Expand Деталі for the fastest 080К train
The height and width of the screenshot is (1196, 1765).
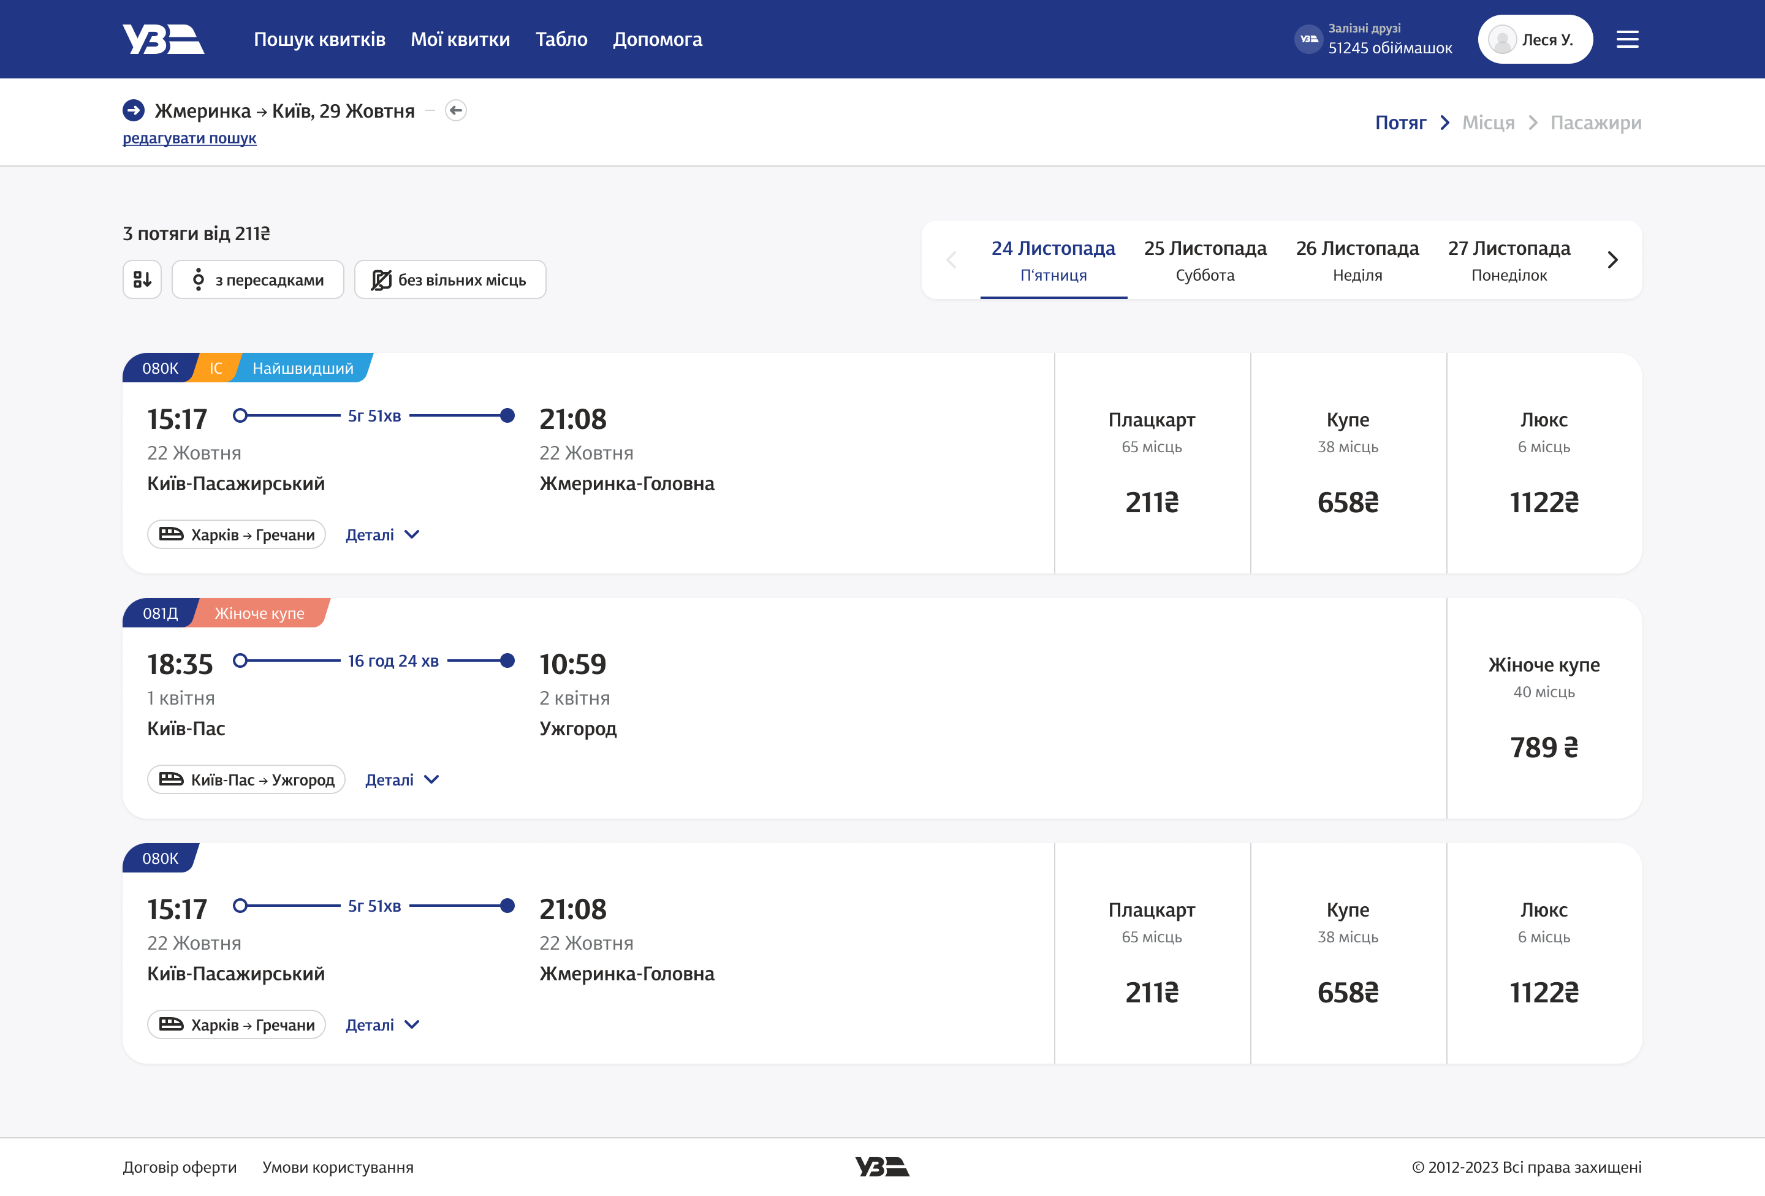point(382,535)
